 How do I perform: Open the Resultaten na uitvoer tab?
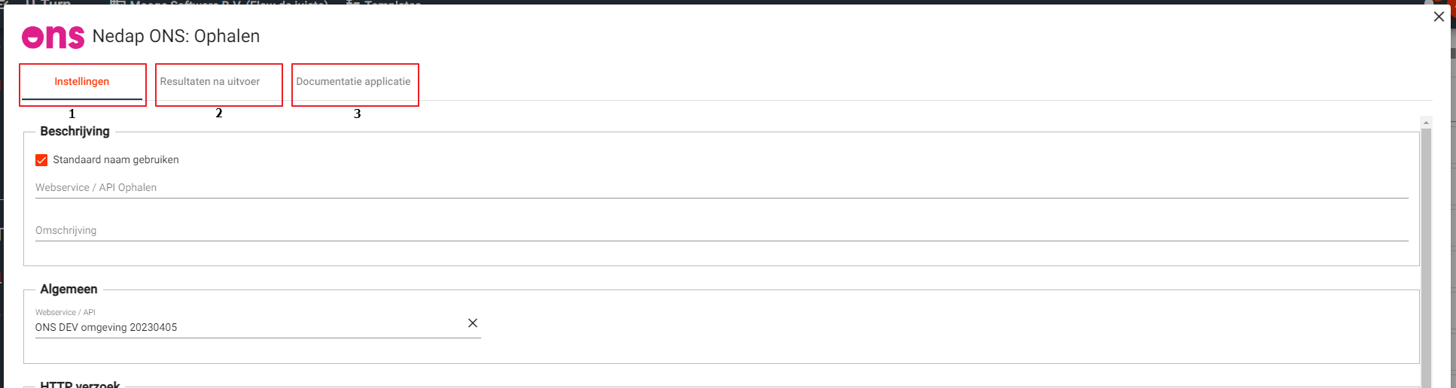pyautogui.click(x=210, y=82)
